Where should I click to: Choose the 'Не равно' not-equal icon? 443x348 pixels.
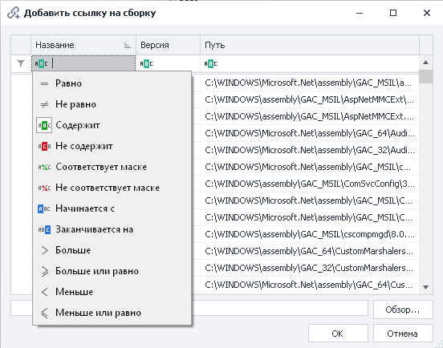tap(44, 104)
